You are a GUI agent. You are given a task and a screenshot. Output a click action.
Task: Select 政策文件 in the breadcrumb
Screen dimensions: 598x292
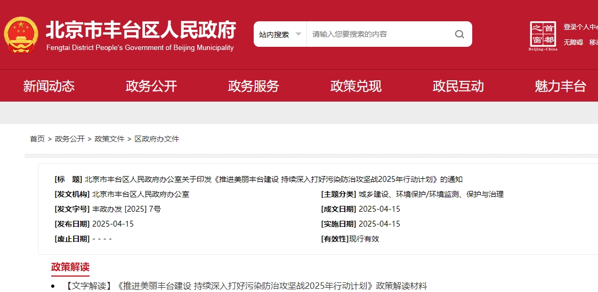(x=109, y=139)
